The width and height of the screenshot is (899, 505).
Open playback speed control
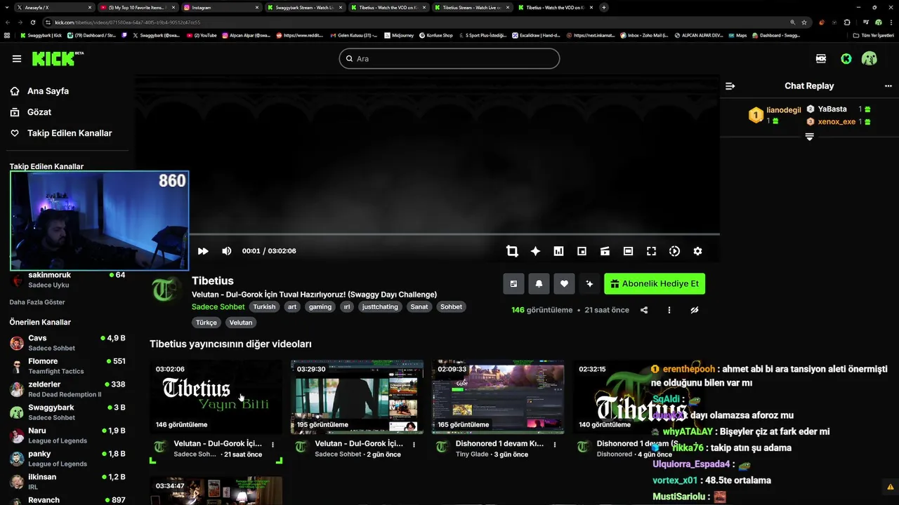tap(674, 251)
